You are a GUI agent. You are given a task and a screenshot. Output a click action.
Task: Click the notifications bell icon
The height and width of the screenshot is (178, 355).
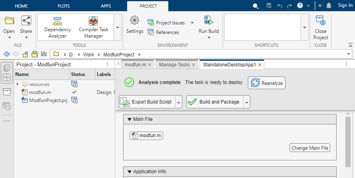(x=329, y=6)
